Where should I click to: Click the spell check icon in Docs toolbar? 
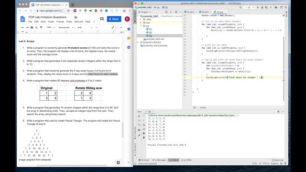[x=36, y=28]
